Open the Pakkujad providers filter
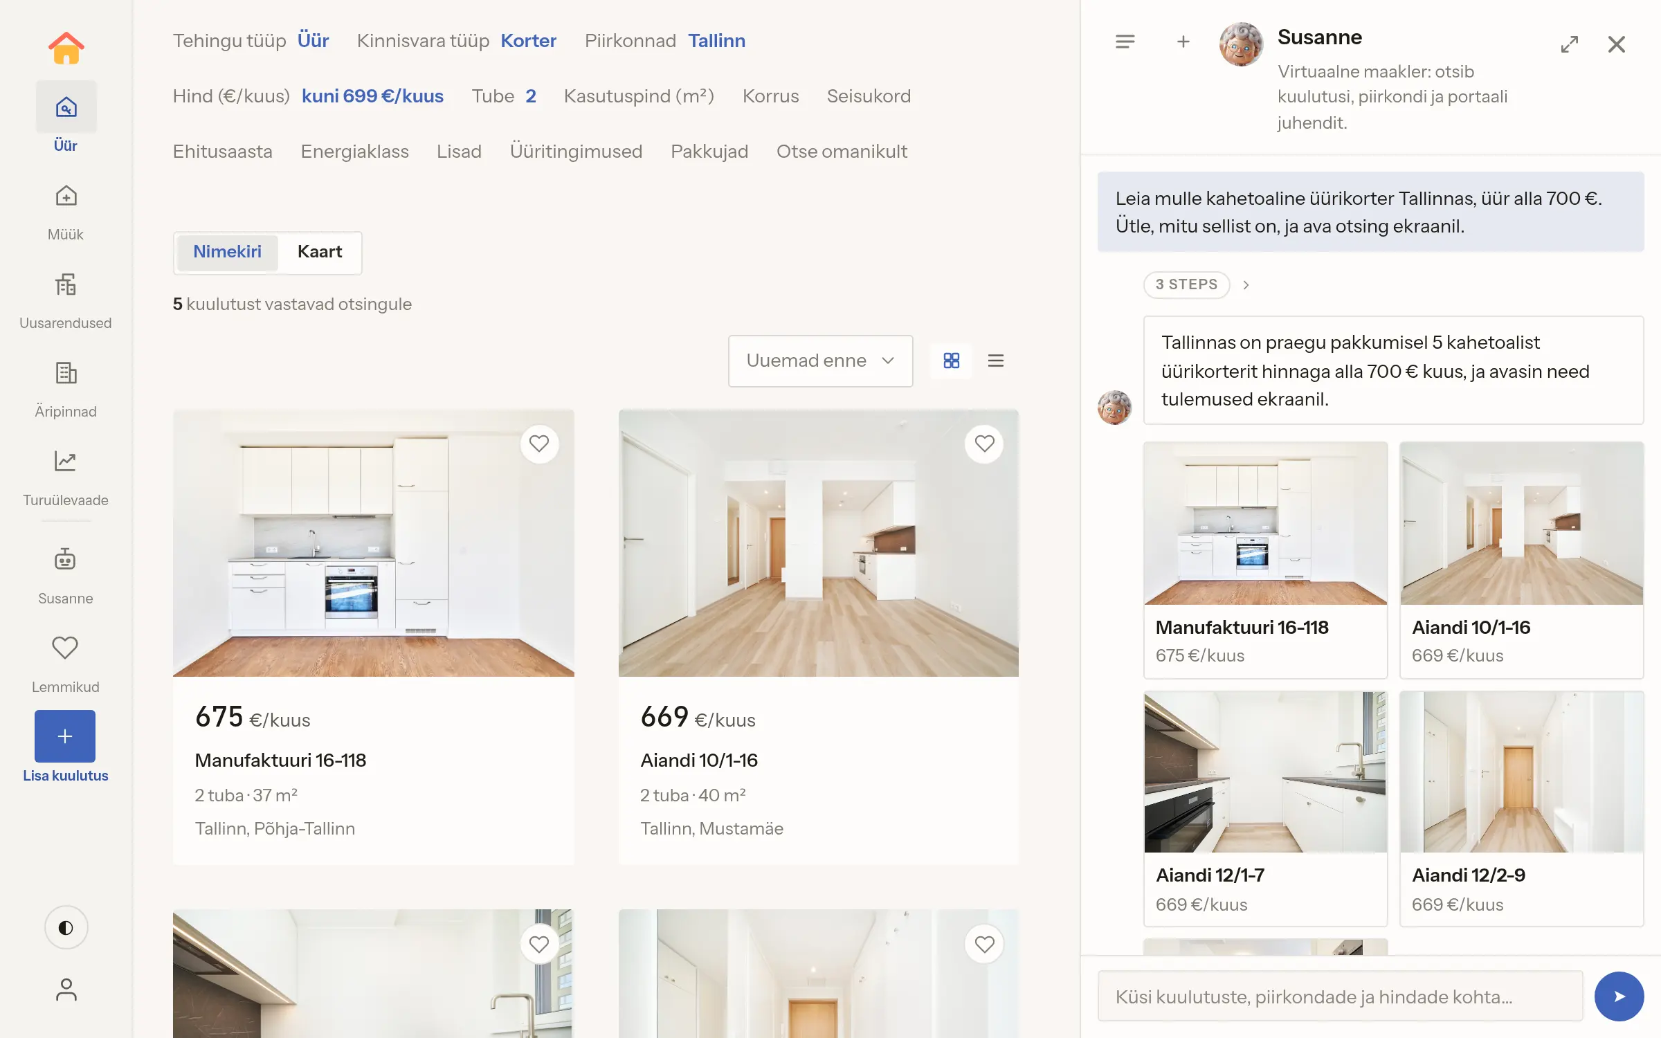 point(709,152)
